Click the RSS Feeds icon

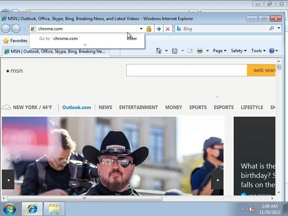click(175, 51)
